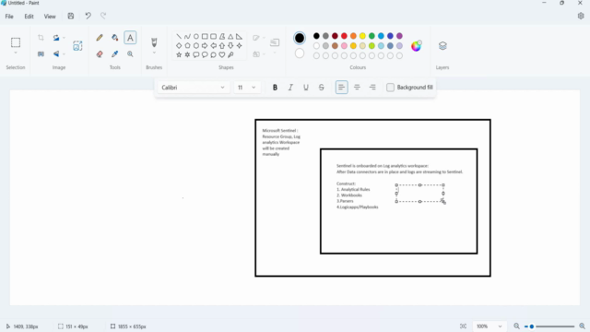Choose the Triangle shape
The height and width of the screenshot is (332, 590).
(x=230, y=37)
